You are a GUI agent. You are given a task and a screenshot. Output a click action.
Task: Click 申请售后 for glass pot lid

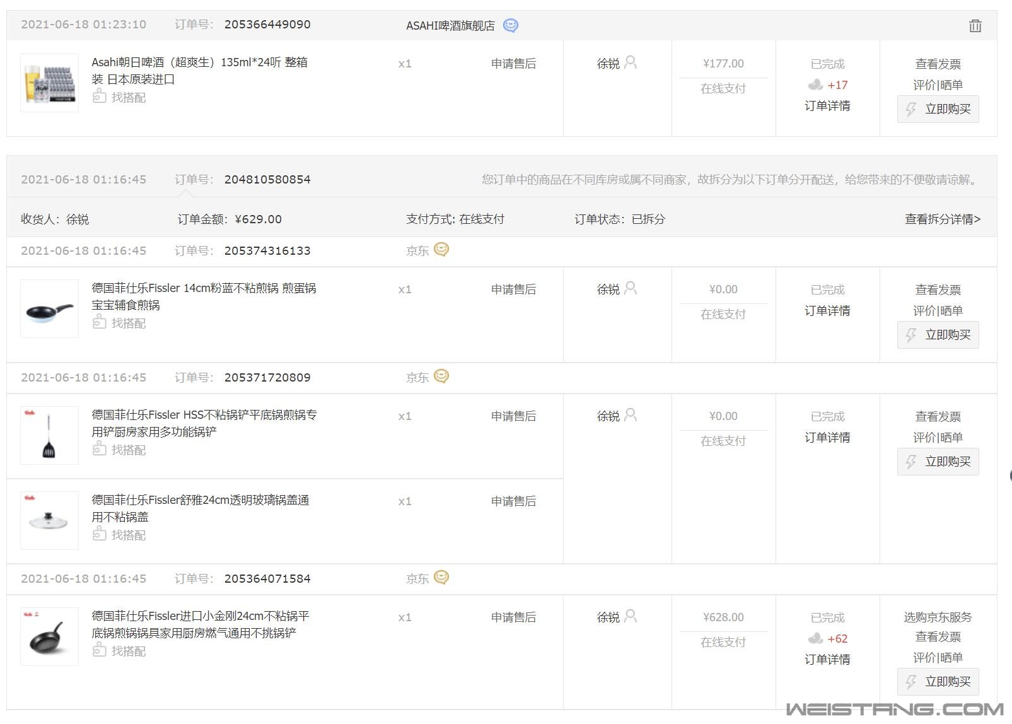click(513, 501)
